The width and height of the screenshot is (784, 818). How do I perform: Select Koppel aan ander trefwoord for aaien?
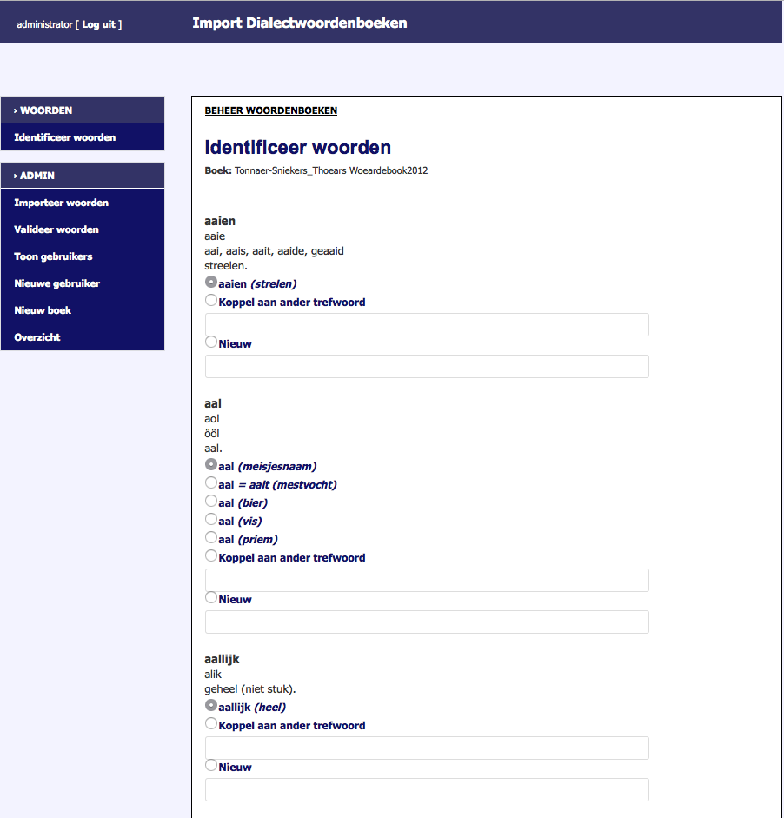point(211,301)
